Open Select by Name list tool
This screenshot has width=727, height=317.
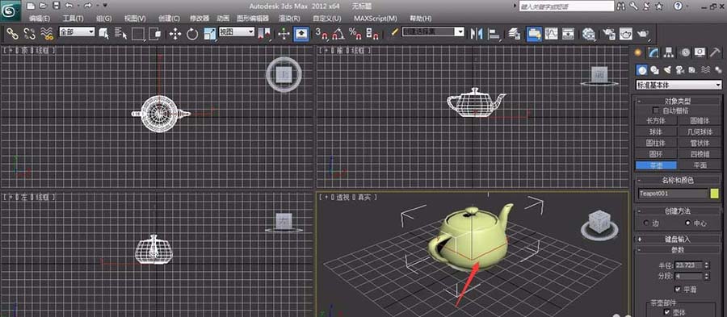(x=120, y=33)
